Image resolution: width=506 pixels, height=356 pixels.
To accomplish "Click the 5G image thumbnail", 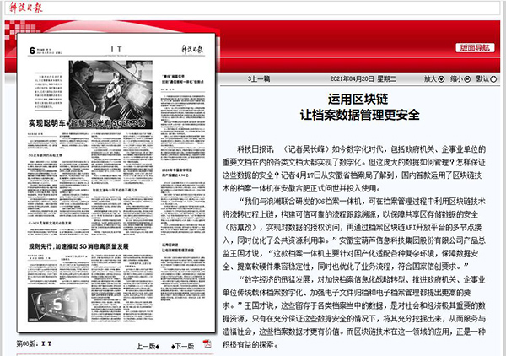I will 57,305.
